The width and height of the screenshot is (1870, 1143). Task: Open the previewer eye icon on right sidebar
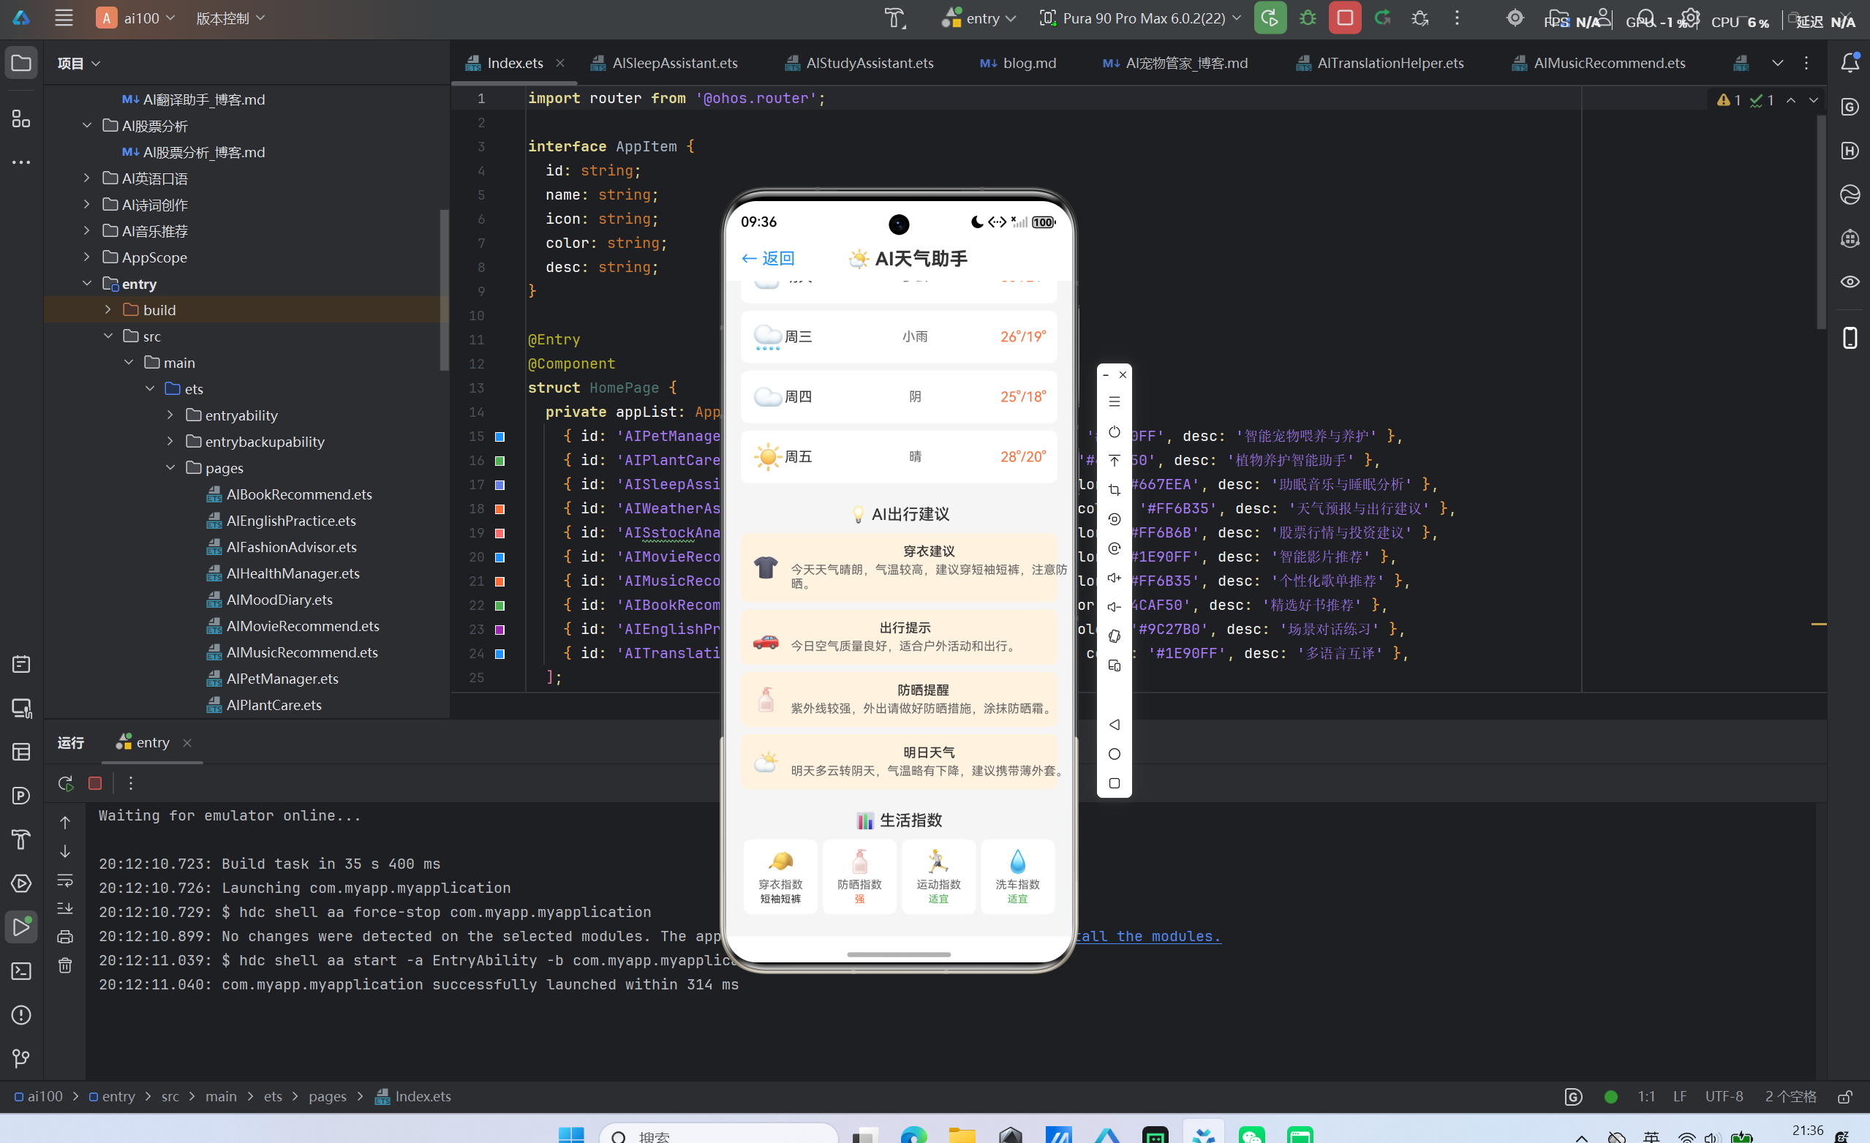point(1850,282)
